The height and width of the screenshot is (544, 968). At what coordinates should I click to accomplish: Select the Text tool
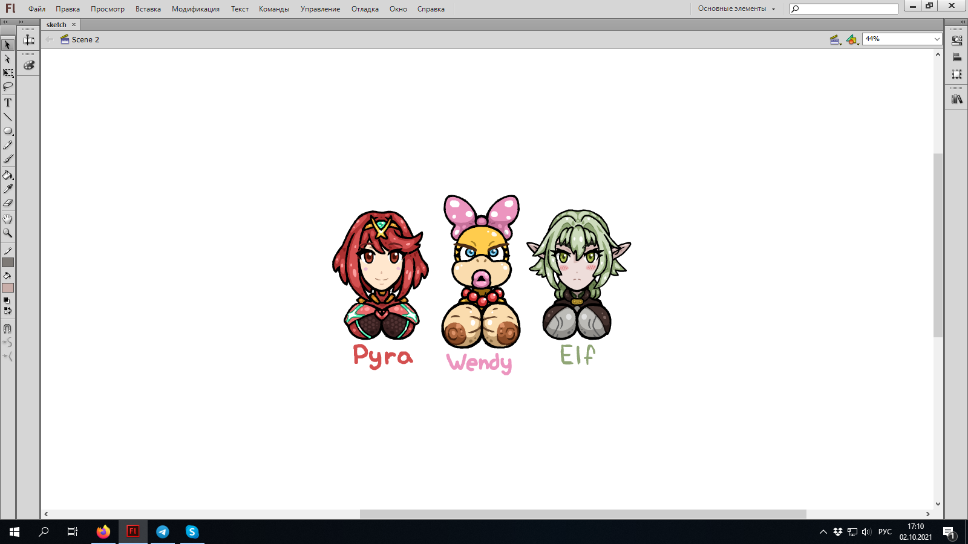pyautogui.click(x=8, y=103)
